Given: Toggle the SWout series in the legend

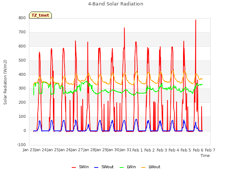Looking at the screenshot, I should [104, 167].
